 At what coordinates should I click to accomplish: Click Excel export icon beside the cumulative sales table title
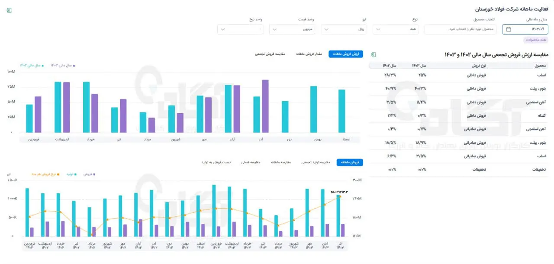coord(373,54)
